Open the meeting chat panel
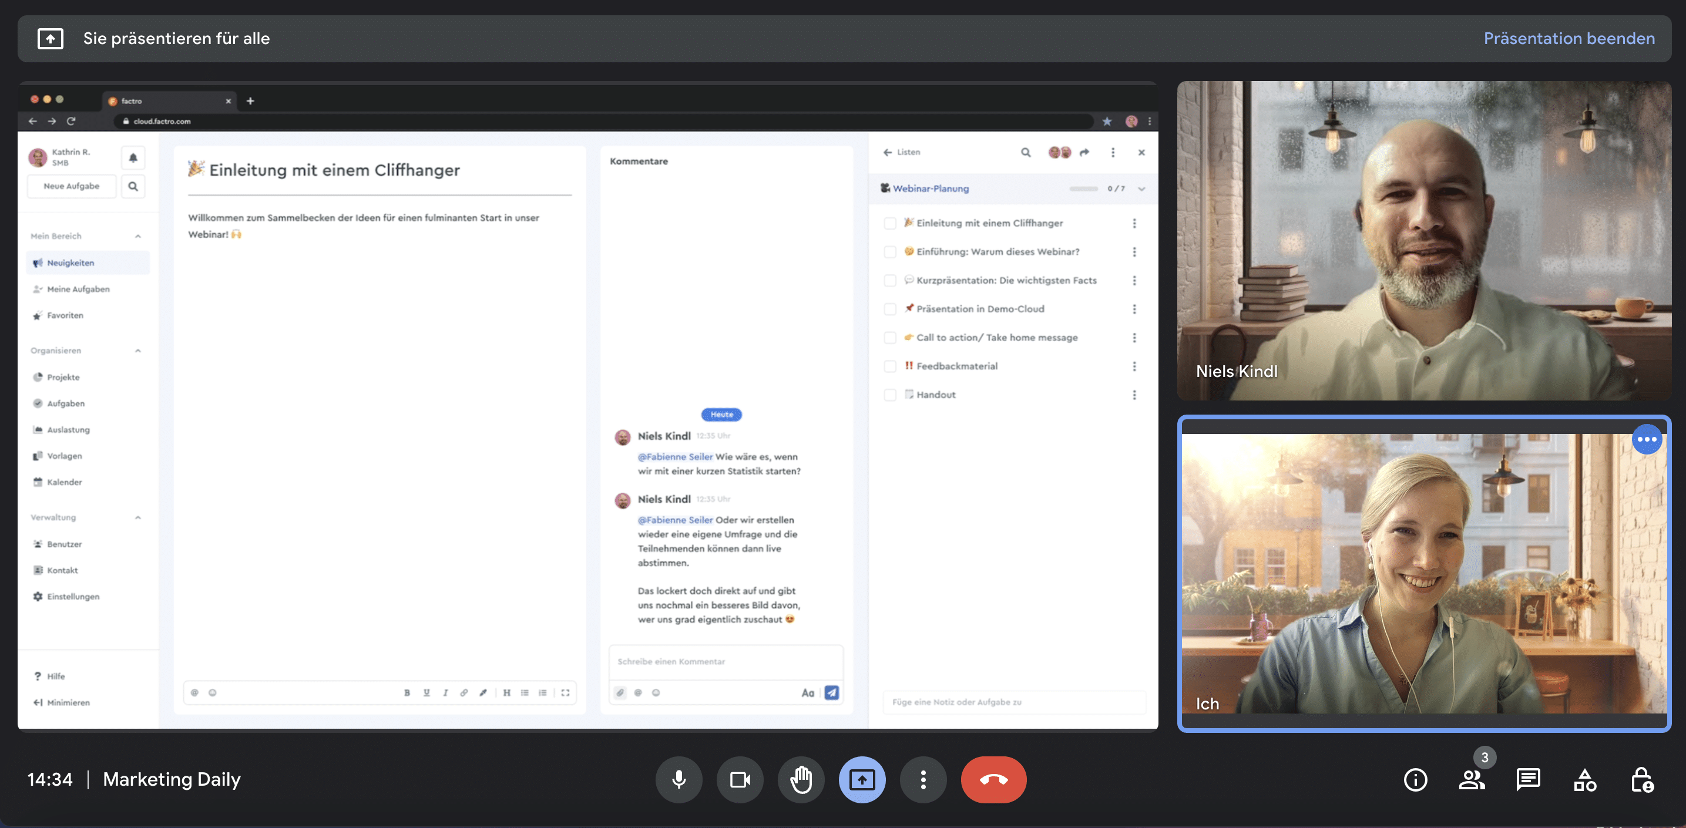Screen dimensions: 1686x828 [1528, 779]
